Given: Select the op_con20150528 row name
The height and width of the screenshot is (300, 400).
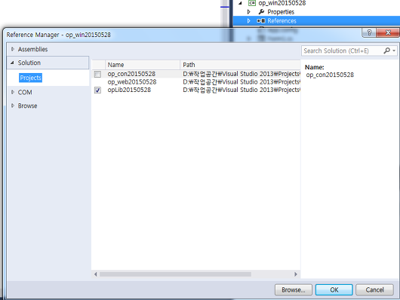Looking at the screenshot, I should pos(131,74).
